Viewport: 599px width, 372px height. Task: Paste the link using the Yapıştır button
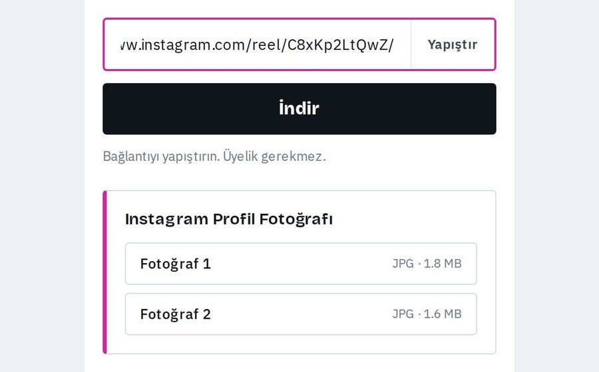[x=453, y=45]
